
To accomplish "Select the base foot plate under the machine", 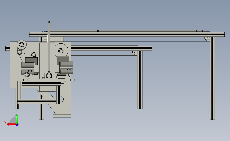I will [62, 116].
